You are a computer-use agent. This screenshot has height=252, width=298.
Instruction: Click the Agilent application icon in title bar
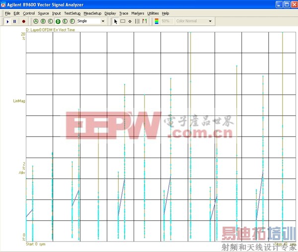[3, 4]
